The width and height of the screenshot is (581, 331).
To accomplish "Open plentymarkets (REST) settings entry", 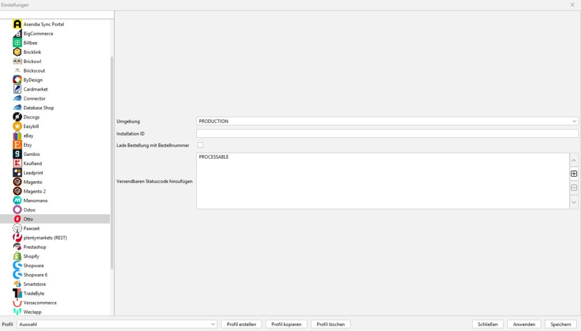I will point(45,237).
